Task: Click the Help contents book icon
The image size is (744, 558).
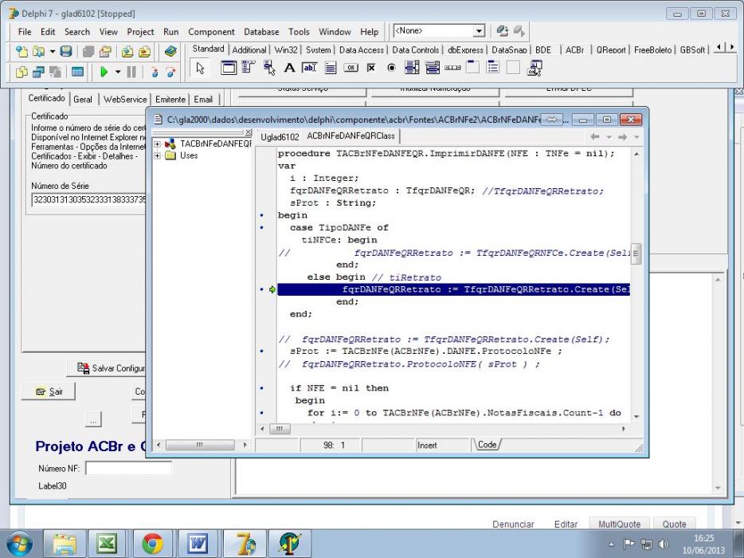Action: 170,51
